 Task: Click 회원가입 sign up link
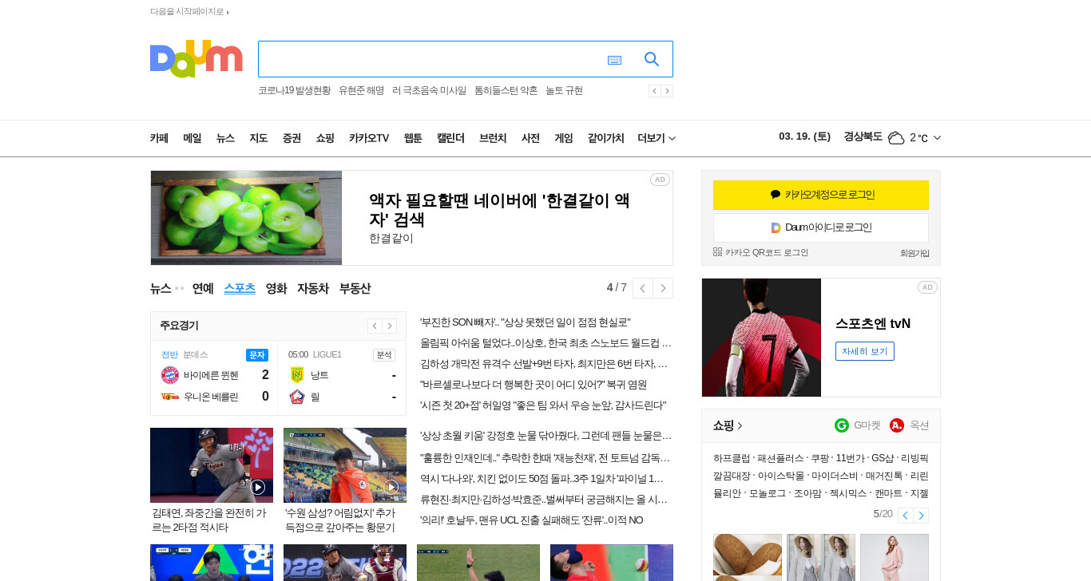914,253
